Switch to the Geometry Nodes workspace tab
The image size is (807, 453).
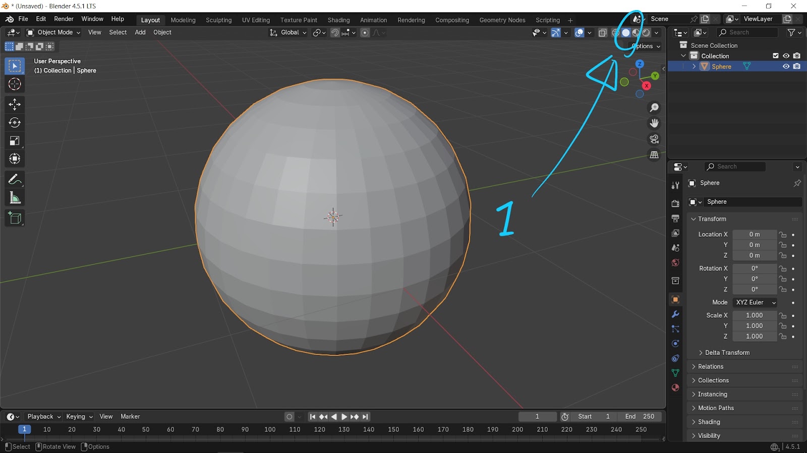(502, 20)
